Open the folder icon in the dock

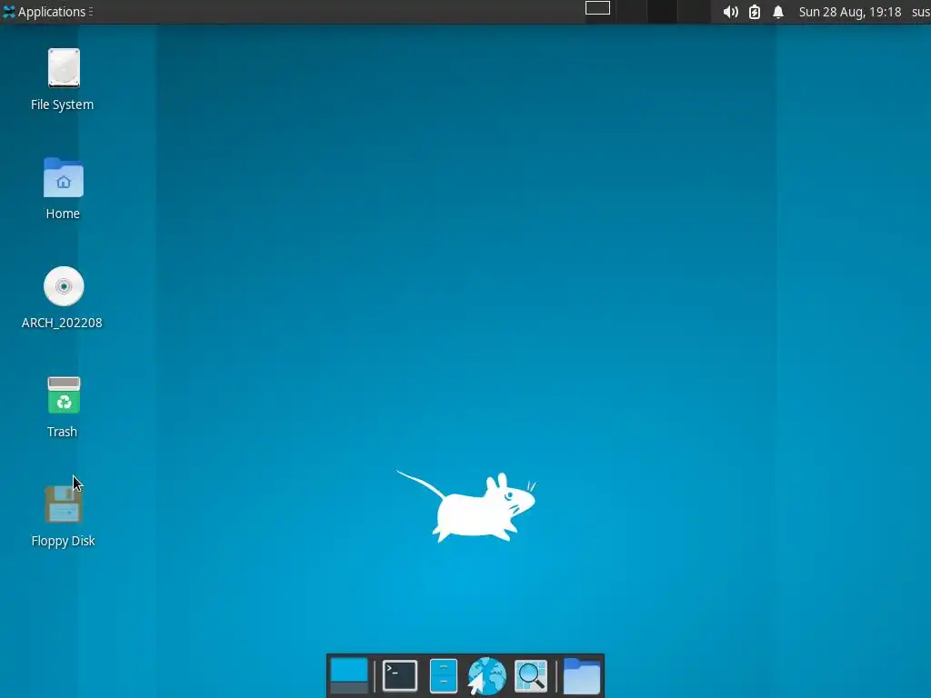pyautogui.click(x=582, y=675)
